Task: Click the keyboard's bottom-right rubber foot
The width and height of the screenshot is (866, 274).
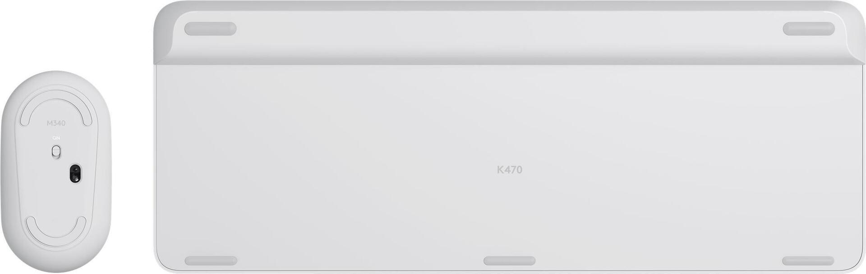Action: click(x=808, y=261)
